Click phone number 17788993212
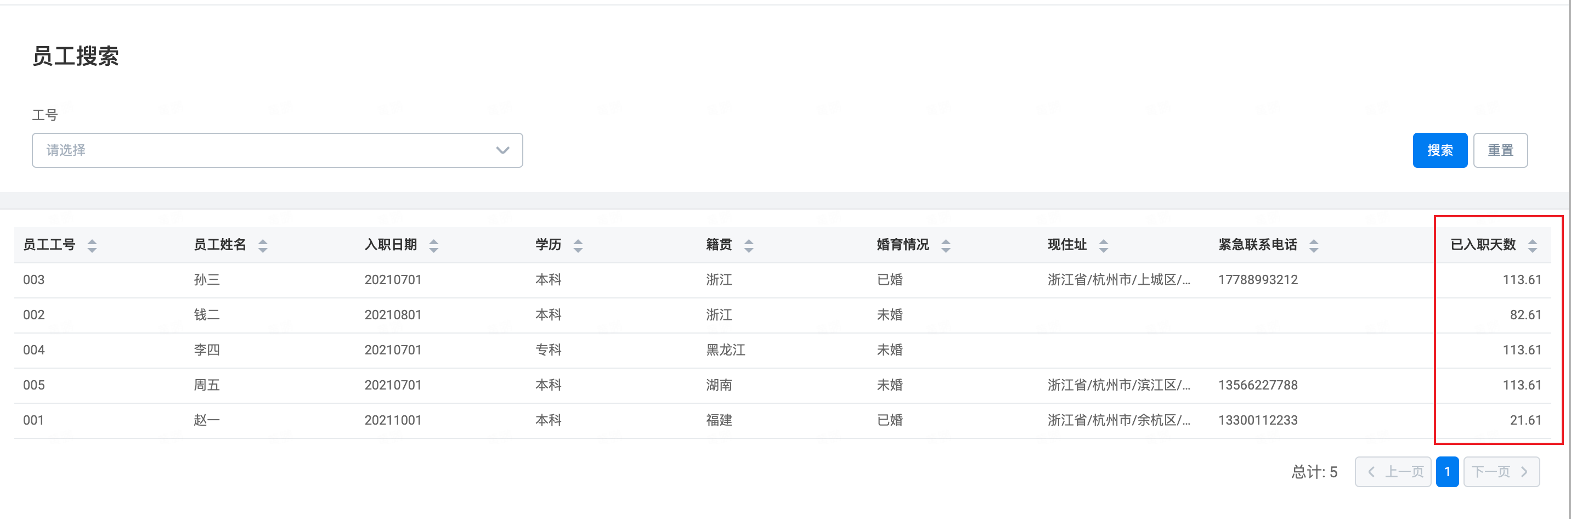This screenshot has width=1571, height=519. tap(1258, 280)
